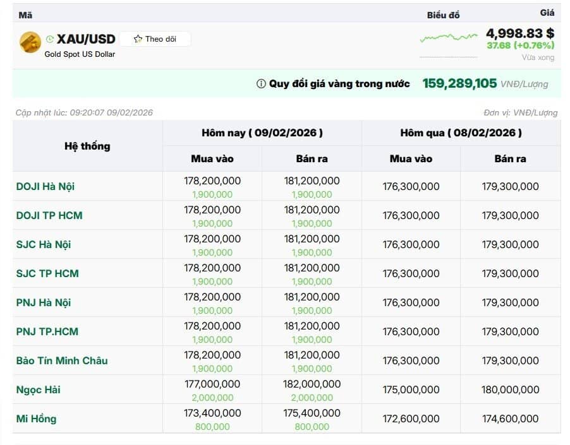Image resolution: width=570 pixels, height=445 pixels.
Task: Open the DOJI Hà Nội system link
Action: (45, 186)
